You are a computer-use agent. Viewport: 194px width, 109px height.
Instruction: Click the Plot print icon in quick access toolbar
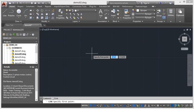[x=32, y=3]
